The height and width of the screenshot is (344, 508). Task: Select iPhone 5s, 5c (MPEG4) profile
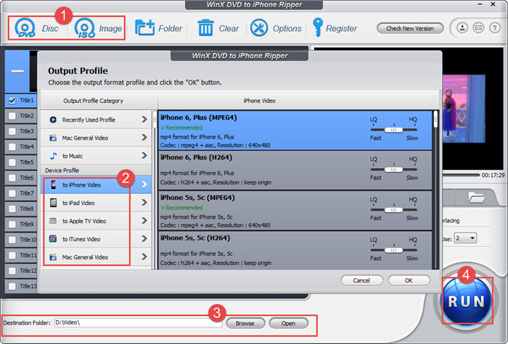coord(295,210)
